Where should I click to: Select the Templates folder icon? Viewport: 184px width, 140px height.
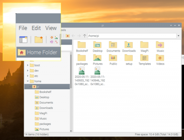[x=144, y=58]
